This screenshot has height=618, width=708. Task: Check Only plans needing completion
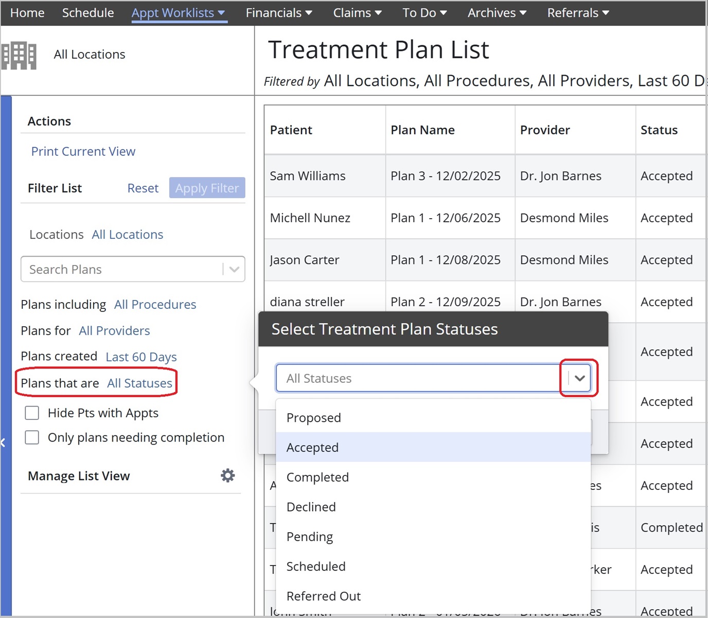tap(32, 437)
